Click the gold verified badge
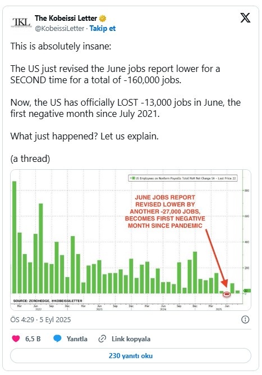The width and height of the screenshot is (262, 375). click(103, 18)
